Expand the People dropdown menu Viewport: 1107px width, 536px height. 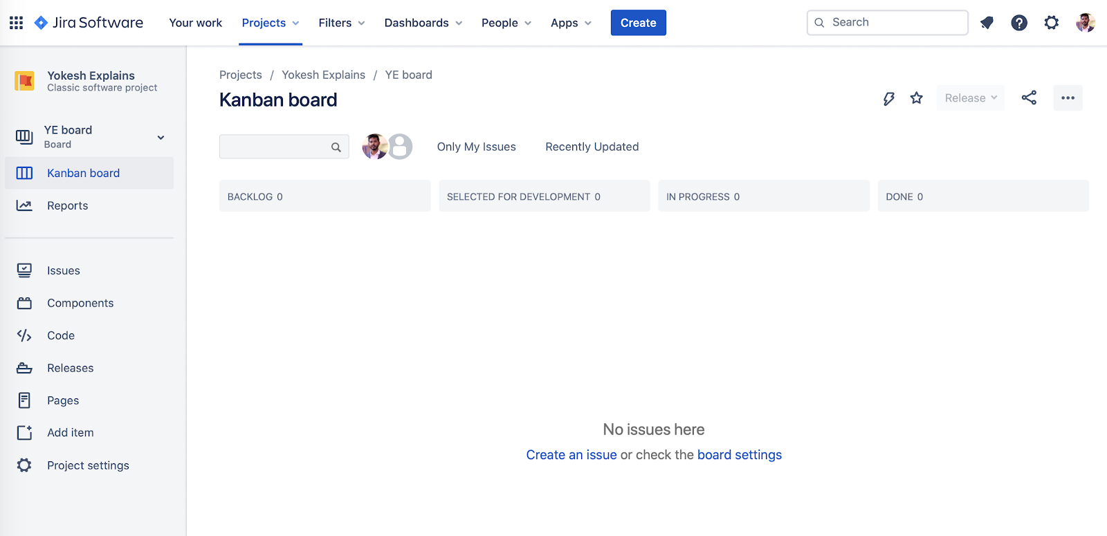[x=506, y=23]
